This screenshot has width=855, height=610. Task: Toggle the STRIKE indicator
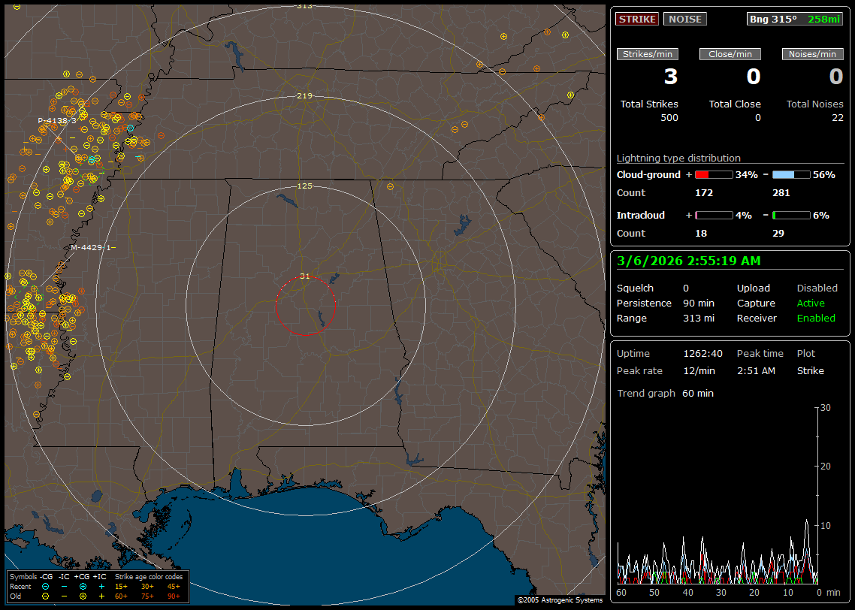[637, 19]
